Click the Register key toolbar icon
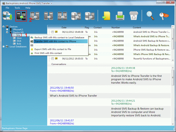176x132 pixels. pyautogui.click(x=164, y=16)
